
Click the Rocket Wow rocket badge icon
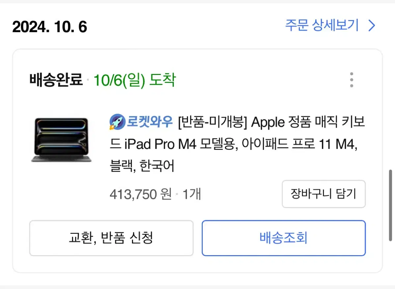coord(117,122)
